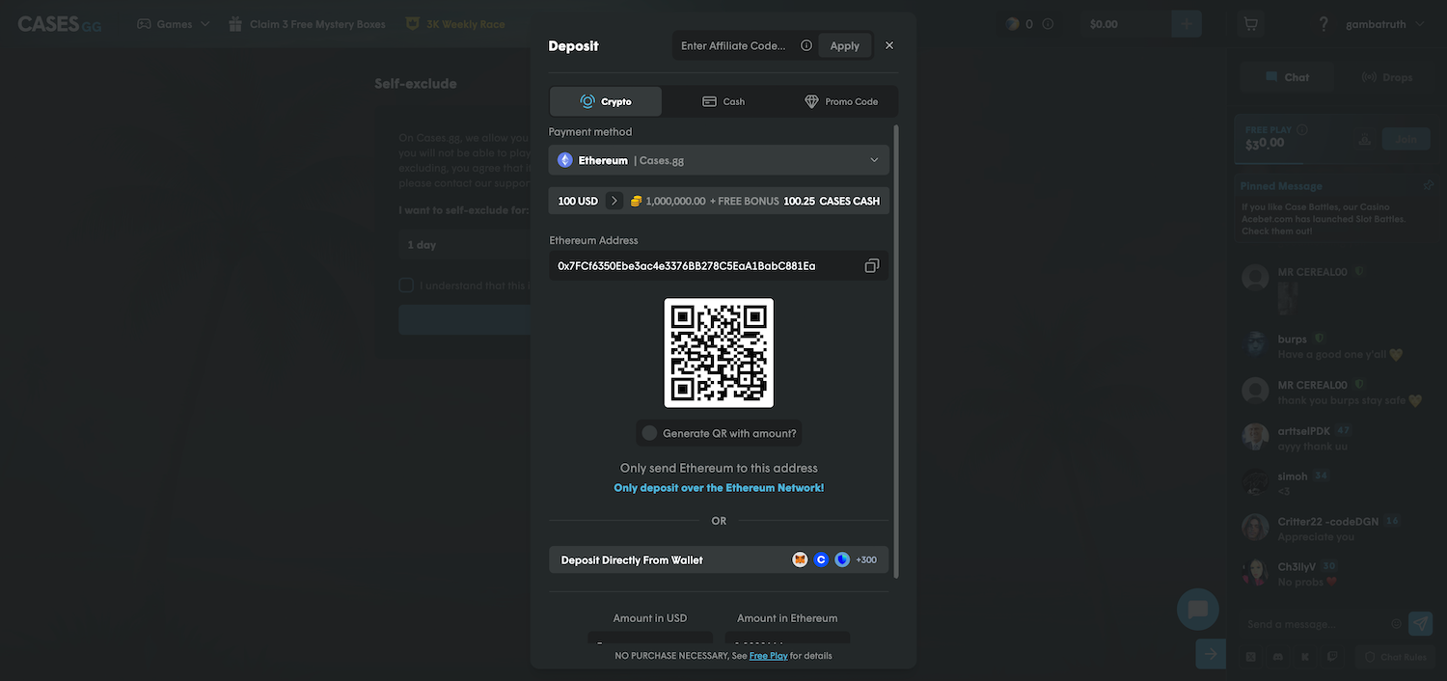Open the 1 day self-exclude dropdown

[465, 245]
